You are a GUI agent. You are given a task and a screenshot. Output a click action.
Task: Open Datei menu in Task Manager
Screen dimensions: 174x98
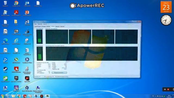35,24
